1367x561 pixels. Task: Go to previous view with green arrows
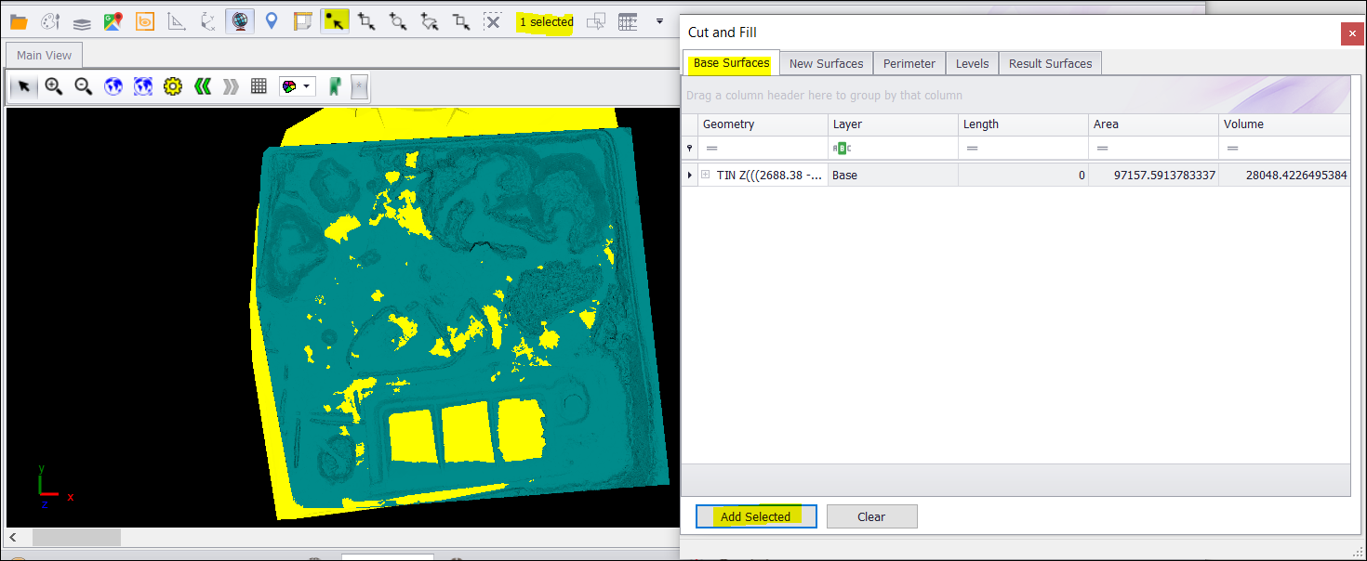[202, 86]
